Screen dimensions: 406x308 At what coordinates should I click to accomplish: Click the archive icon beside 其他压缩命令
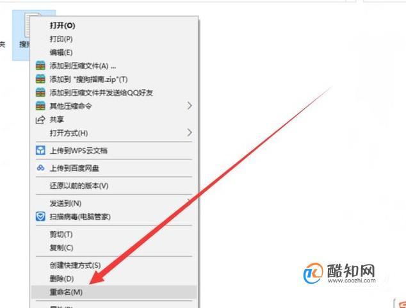[40, 106]
